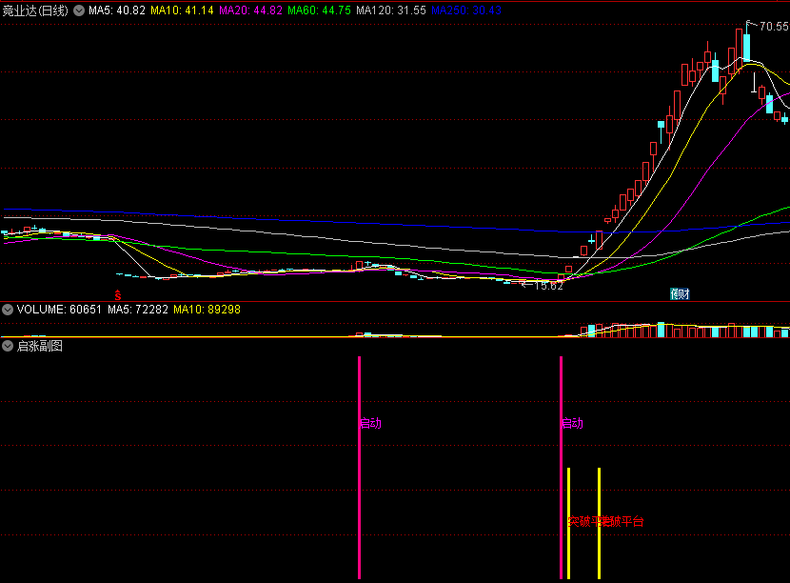The height and width of the screenshot is (583, 790).
Task: Select the VOLUME: 60651 readout
Action: pos(59,310)
